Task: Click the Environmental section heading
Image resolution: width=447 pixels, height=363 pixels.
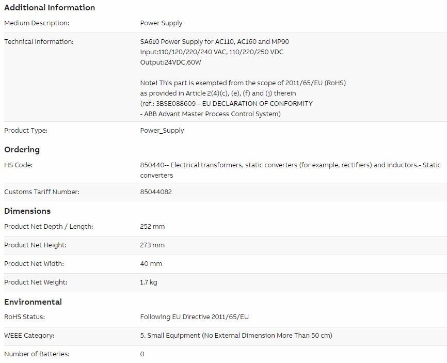Action: 33,302
